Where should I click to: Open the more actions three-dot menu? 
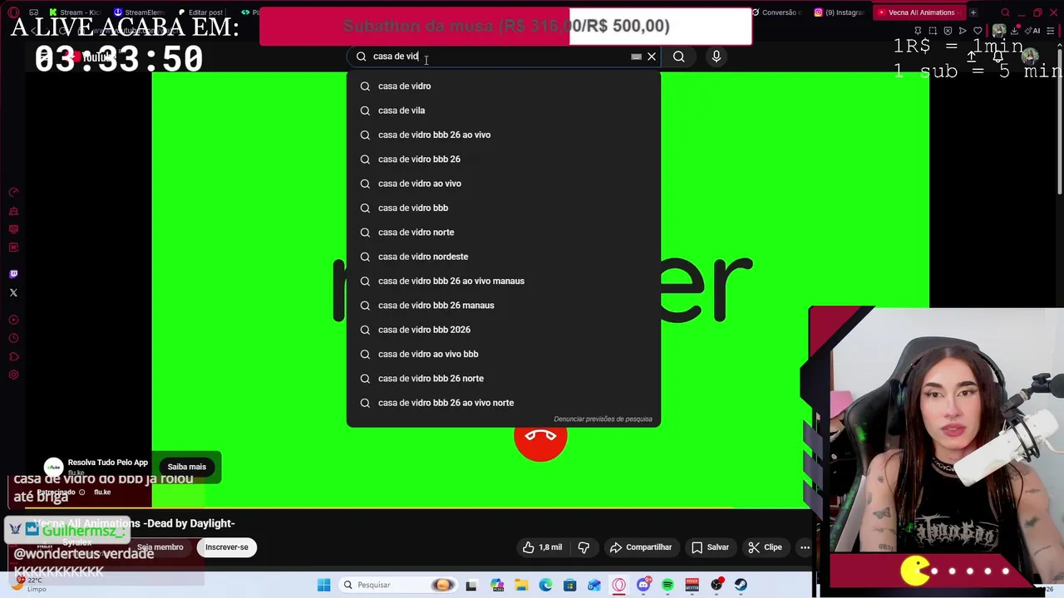805,547
